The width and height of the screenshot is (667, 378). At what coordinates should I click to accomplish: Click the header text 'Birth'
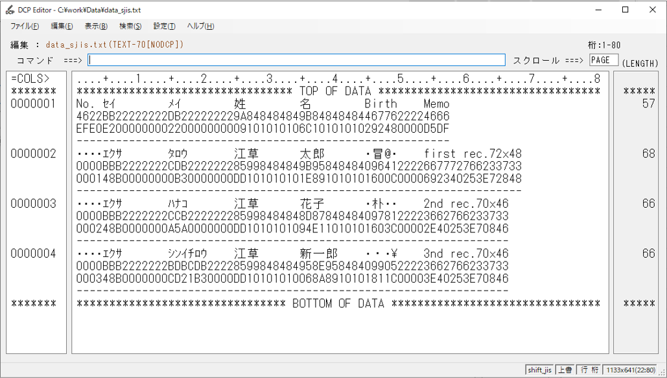click(x=380, y=104)
